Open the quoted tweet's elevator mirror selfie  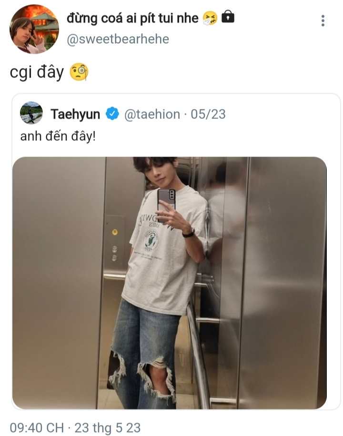tap(169, 283)
